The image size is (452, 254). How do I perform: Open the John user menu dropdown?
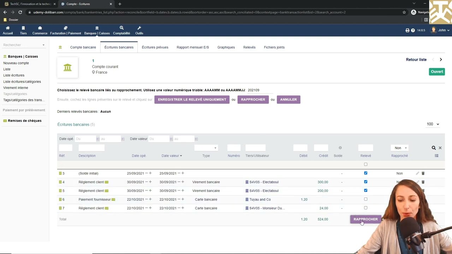point(440,30)
